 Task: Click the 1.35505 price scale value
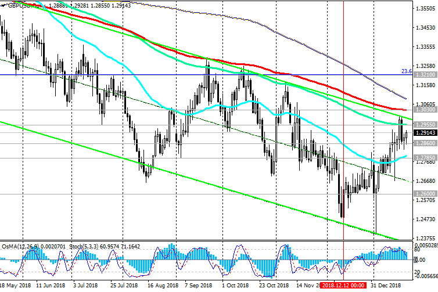[x=425, y=8]
